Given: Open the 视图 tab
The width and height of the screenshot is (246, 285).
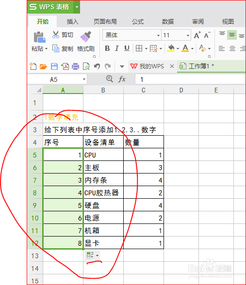Looking at the screenshot, I should click(x=228, y=22).
